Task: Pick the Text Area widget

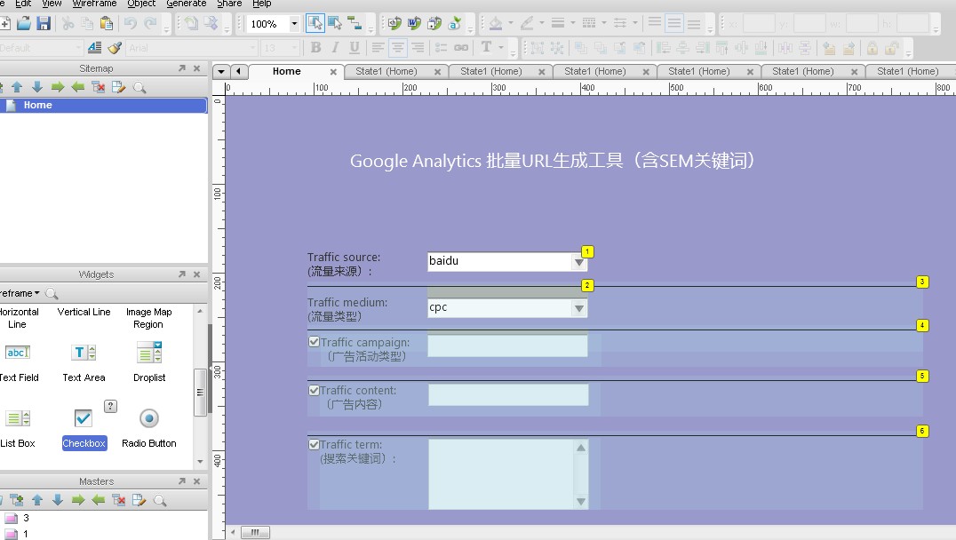Action: [x=84, y=362]
